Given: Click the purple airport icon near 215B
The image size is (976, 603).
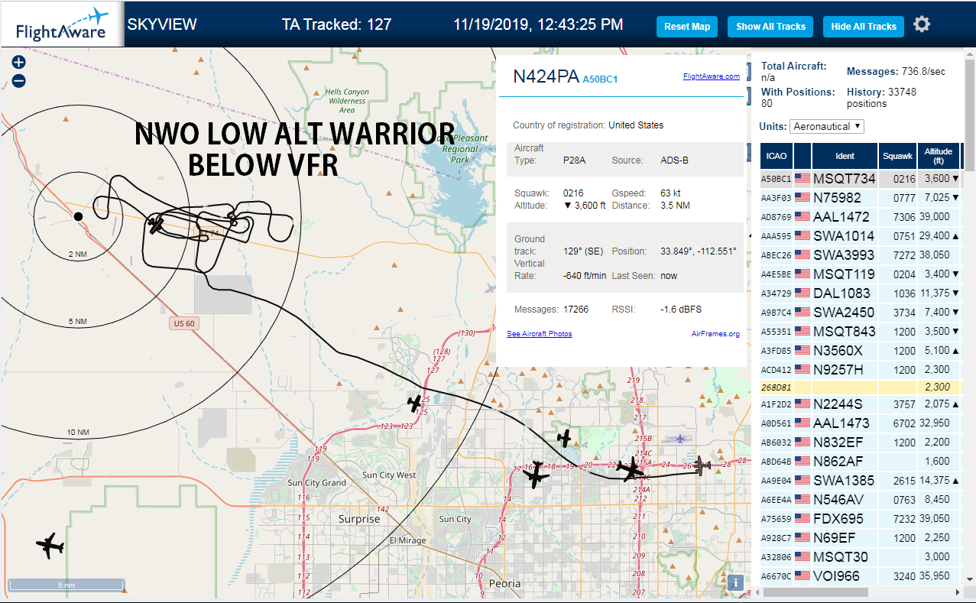Looking at the screenshot, I should pyautogui.click(x=679, y=439).
